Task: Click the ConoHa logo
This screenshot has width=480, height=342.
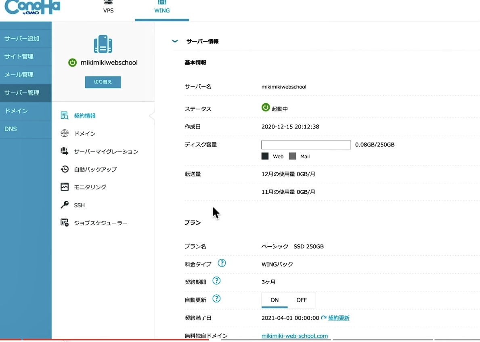Action: click(x=30, y=7)
